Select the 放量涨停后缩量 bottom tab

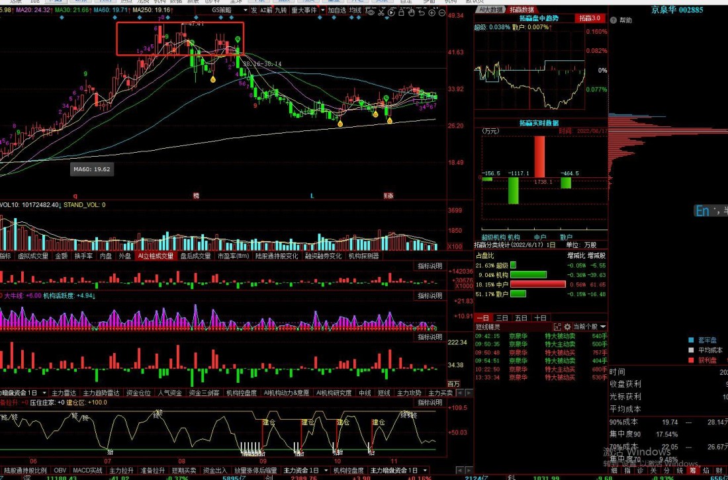click(255, 470)
